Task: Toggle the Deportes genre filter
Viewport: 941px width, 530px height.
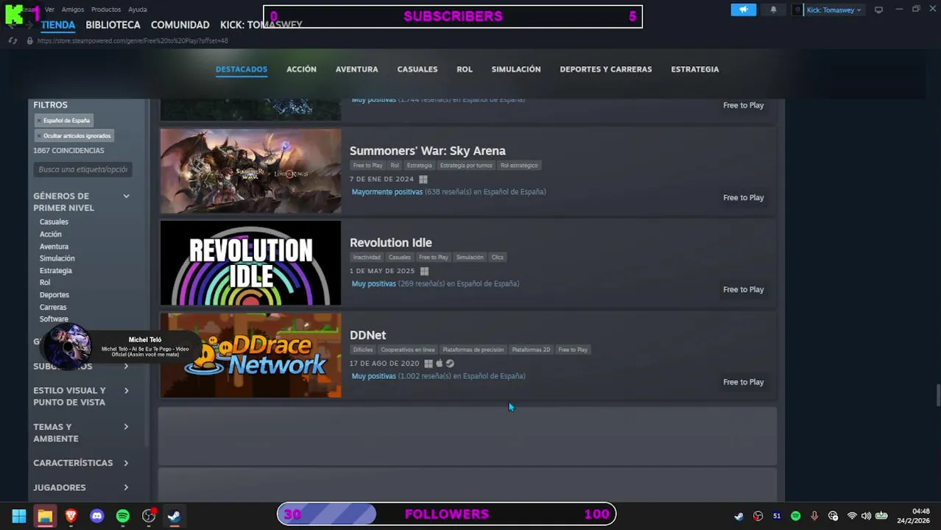Action: point(54,295)
